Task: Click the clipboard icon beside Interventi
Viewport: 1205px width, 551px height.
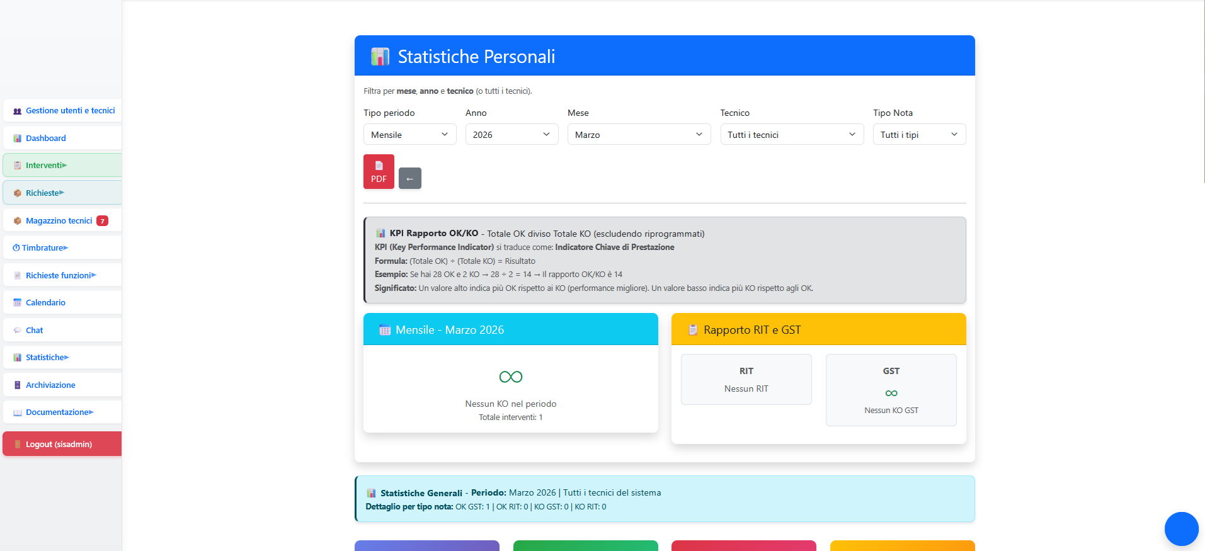Action: [x=18, y=166]
